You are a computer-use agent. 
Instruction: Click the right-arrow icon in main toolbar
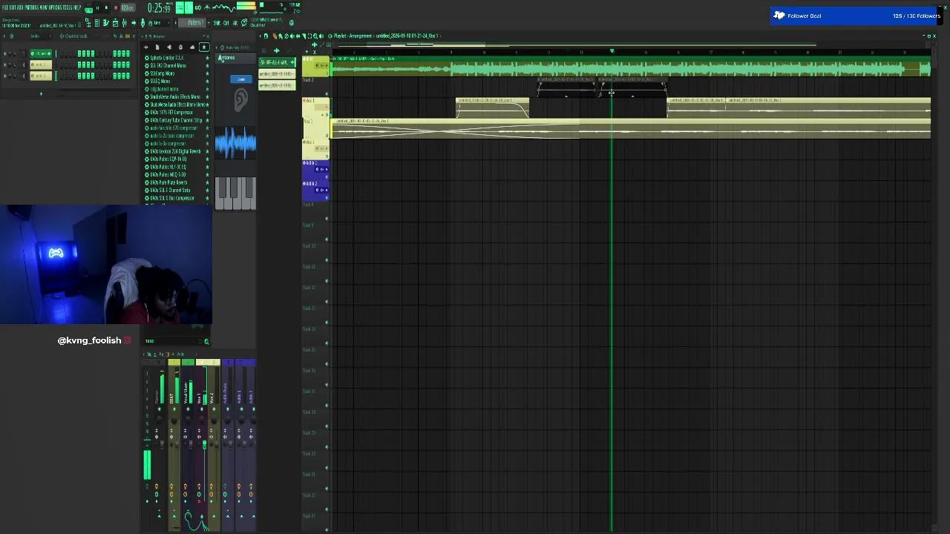click(x=134, y=23)
